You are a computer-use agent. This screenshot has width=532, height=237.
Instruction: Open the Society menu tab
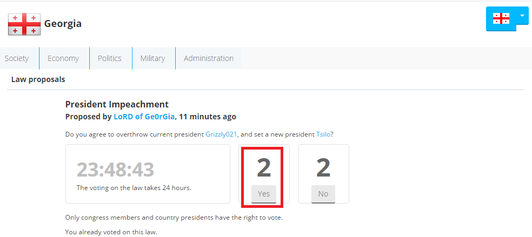coord(17,58)
